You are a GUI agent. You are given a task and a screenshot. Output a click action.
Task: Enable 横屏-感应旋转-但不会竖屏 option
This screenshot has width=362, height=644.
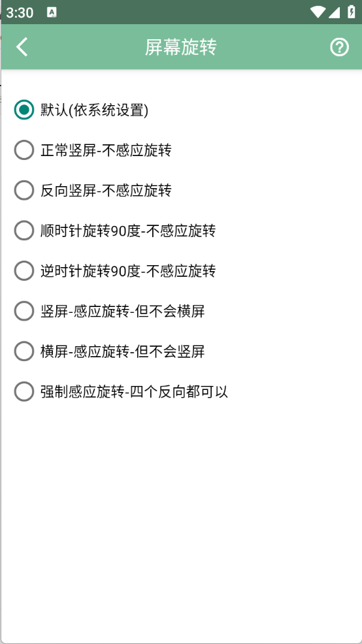coord(24,351)
